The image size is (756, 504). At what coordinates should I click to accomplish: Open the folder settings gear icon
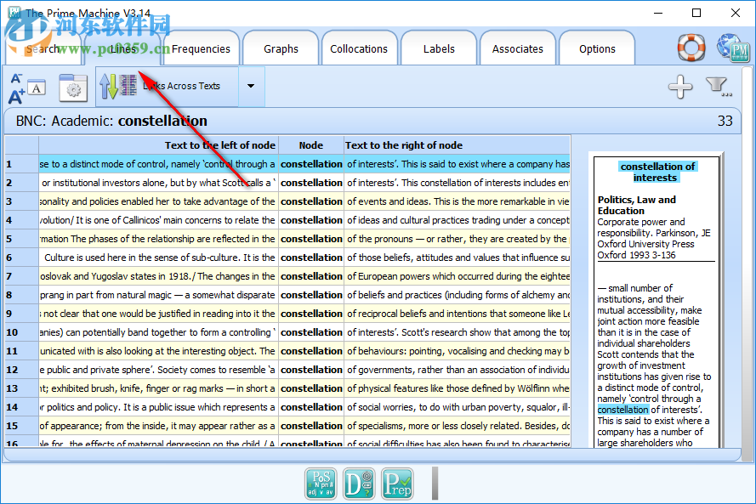click(73, 88)
